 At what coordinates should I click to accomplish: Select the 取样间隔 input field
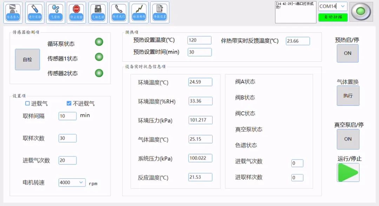click(x=67, y=116)
